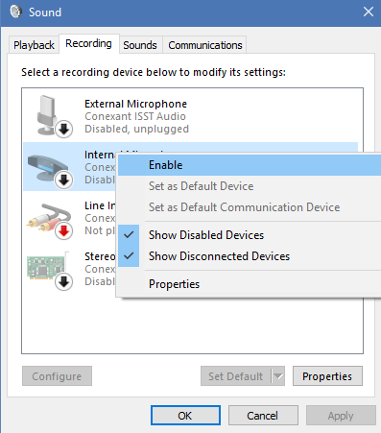Expand the Set Default dropdown arrow
This screenshot has width=381, height=433.
tap(278, 376)
